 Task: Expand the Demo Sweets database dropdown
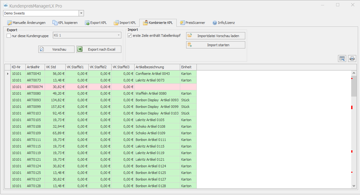pyautogui.click(x=81, y=13)
